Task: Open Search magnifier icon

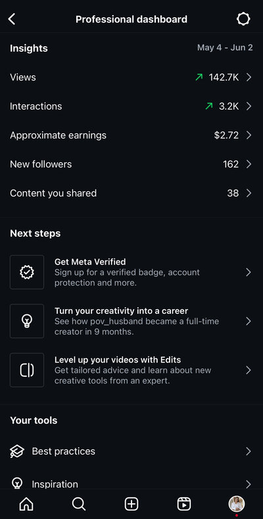Action: [79, 504]
